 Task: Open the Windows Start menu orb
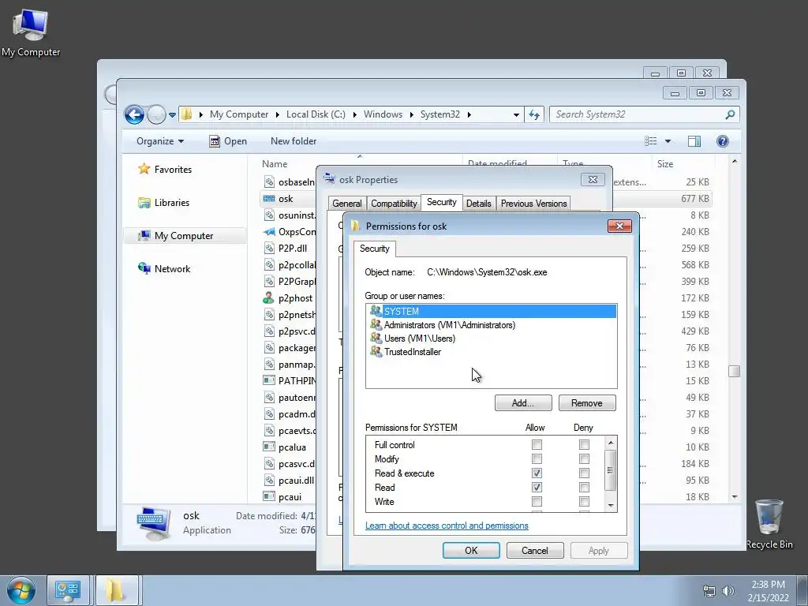pos(21,590)
